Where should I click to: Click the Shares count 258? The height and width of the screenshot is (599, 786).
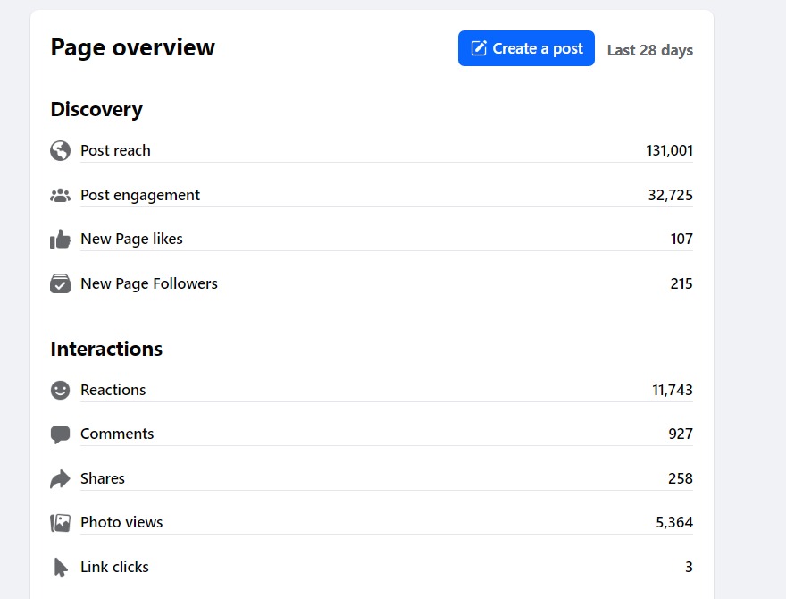tap(681, 478)
